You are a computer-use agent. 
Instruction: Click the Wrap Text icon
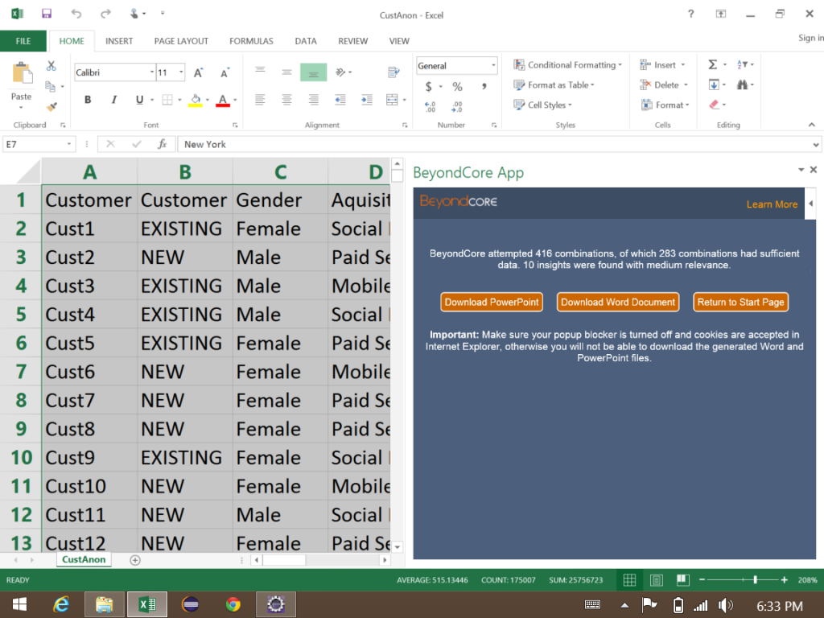tap(393, 72)
